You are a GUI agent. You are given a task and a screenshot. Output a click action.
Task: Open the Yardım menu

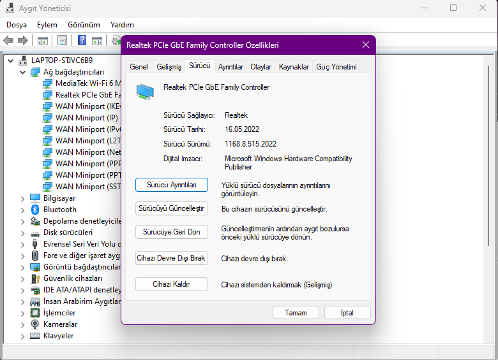122,25
